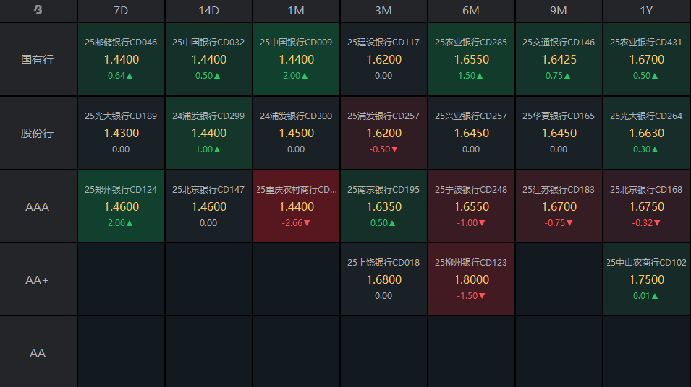Select the 7D tenor column header
This screenshot has width=691, height=387.
tap(121, 11)
